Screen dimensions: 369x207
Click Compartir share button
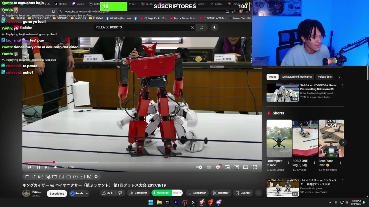tap(138, 193)
